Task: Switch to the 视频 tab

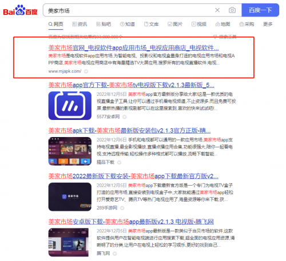Action: point(199,24)
